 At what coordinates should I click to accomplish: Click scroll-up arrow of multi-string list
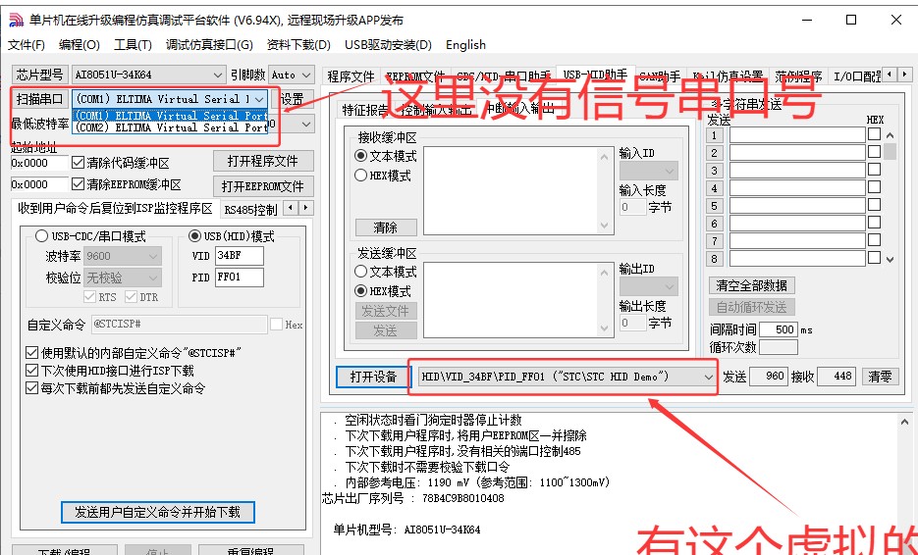click(890, 135)
